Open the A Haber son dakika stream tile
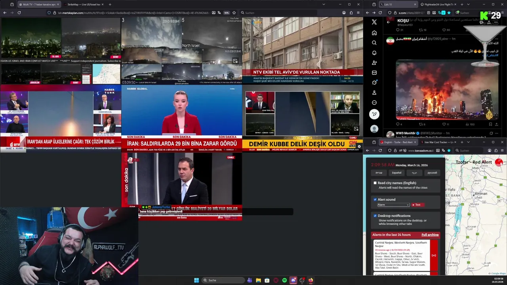Screen dimensions: 507x285 point(181,186)
